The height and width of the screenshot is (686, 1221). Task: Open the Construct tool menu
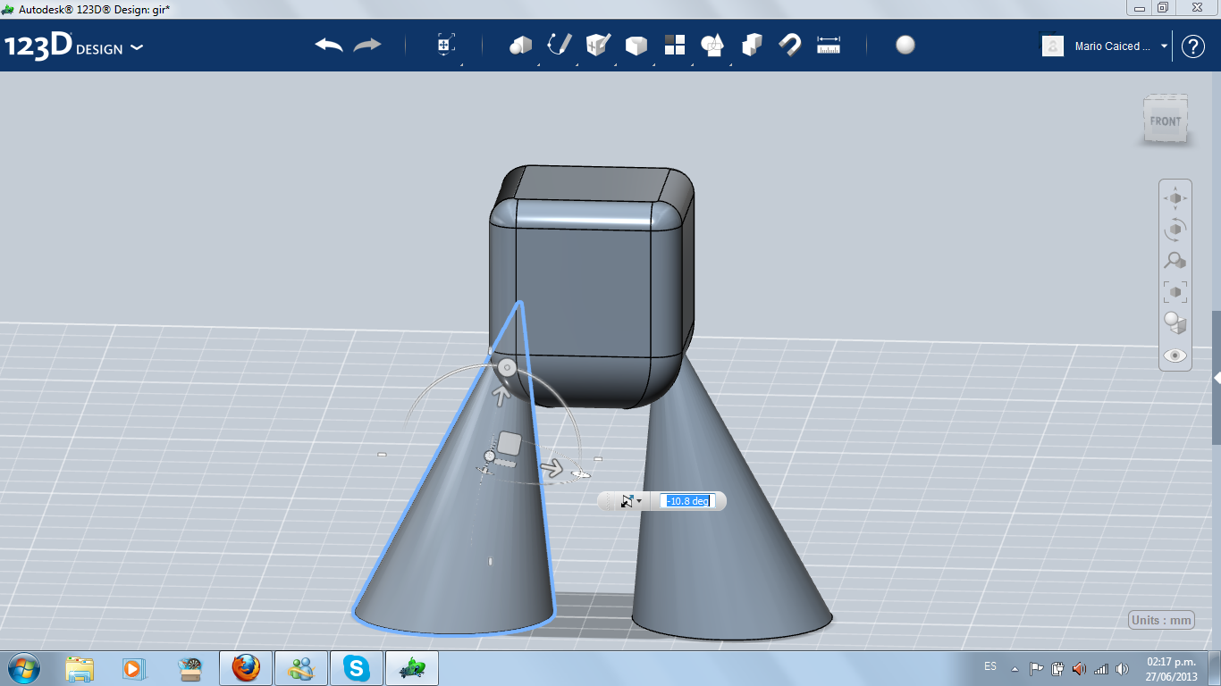pos(598,45)
